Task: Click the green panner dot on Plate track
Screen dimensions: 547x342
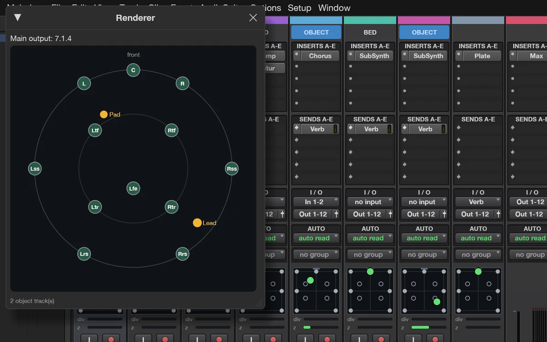Action: tap(478, 271)
